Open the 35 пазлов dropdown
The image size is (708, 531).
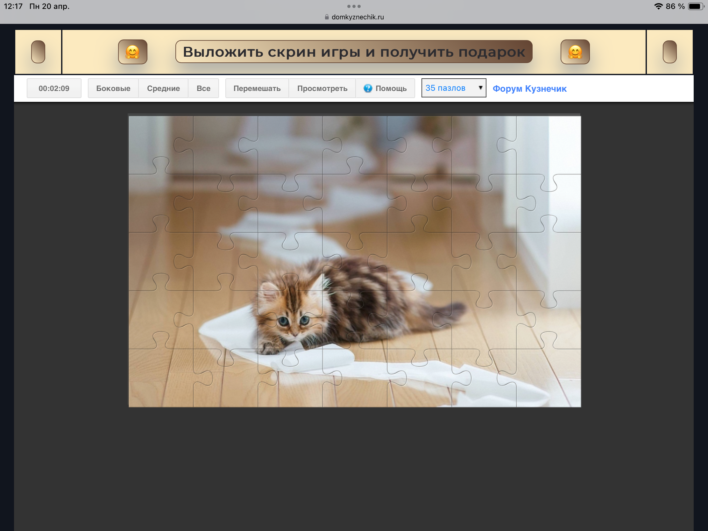[448, 88]
